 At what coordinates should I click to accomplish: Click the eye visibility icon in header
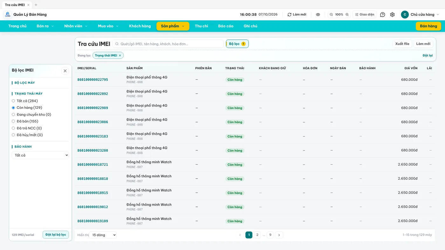click(x=318, y=15)
